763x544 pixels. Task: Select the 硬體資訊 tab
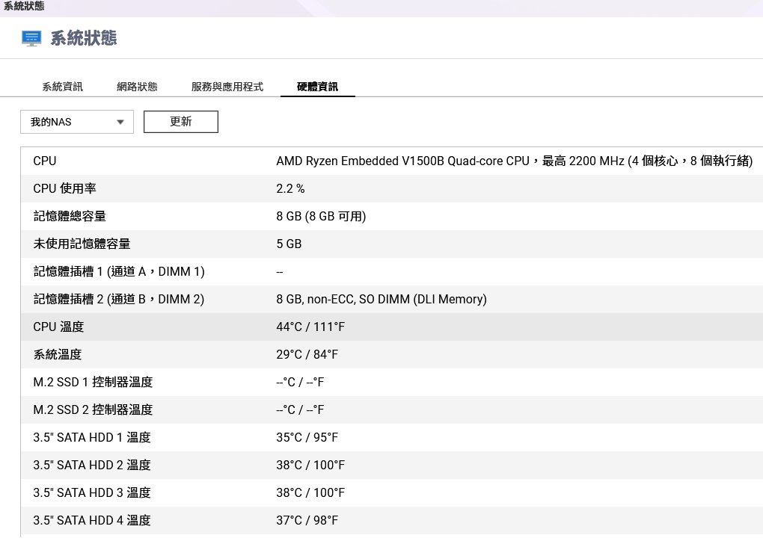tap(317, 87)
